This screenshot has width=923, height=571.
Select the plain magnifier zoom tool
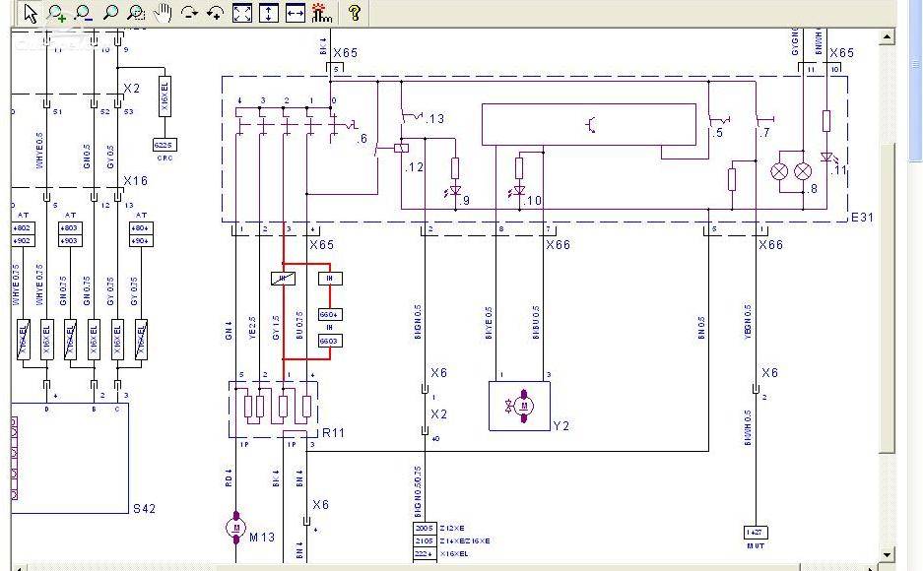(x=110, y=13)
